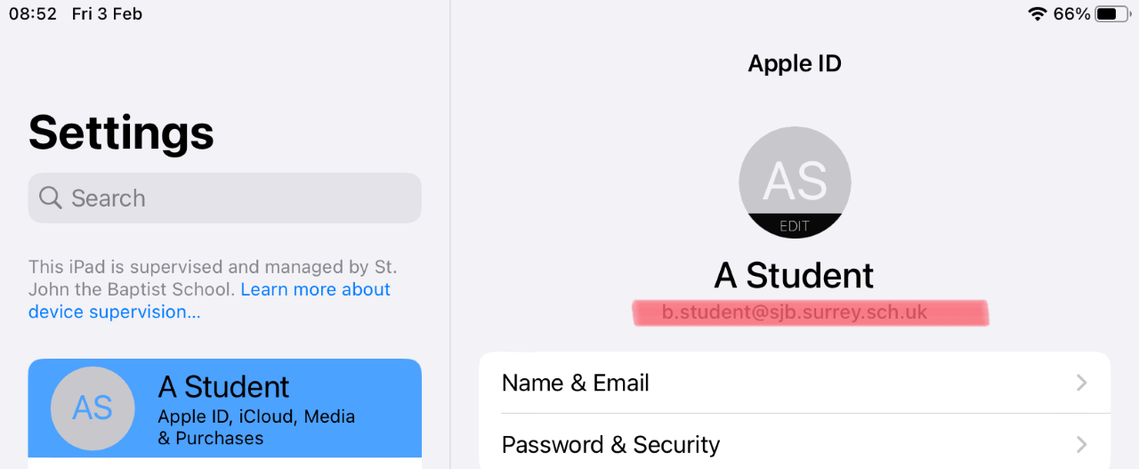
Task: Expand the Password & Security chevron
Action: point(1082,444)
